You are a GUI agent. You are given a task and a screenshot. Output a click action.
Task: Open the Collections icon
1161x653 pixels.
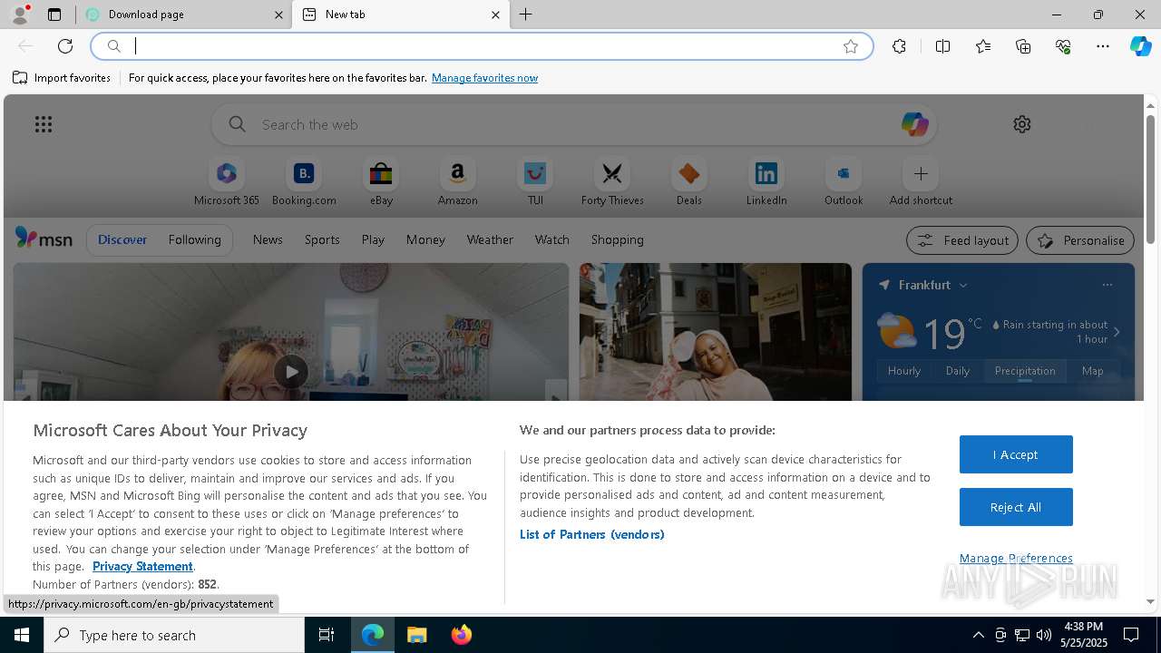pos(1023,46)
